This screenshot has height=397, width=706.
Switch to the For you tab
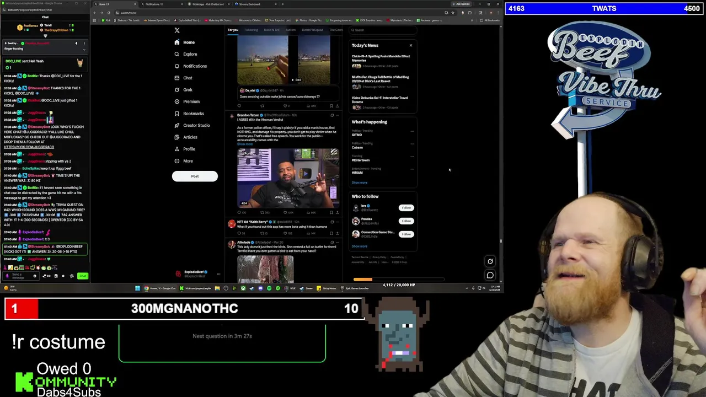(233, 30)
